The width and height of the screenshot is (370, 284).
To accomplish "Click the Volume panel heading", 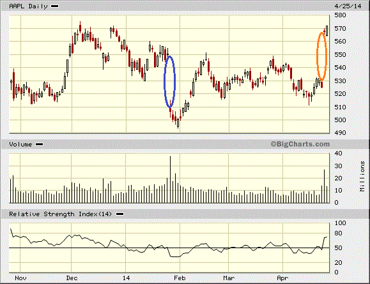I will point(20,144).
